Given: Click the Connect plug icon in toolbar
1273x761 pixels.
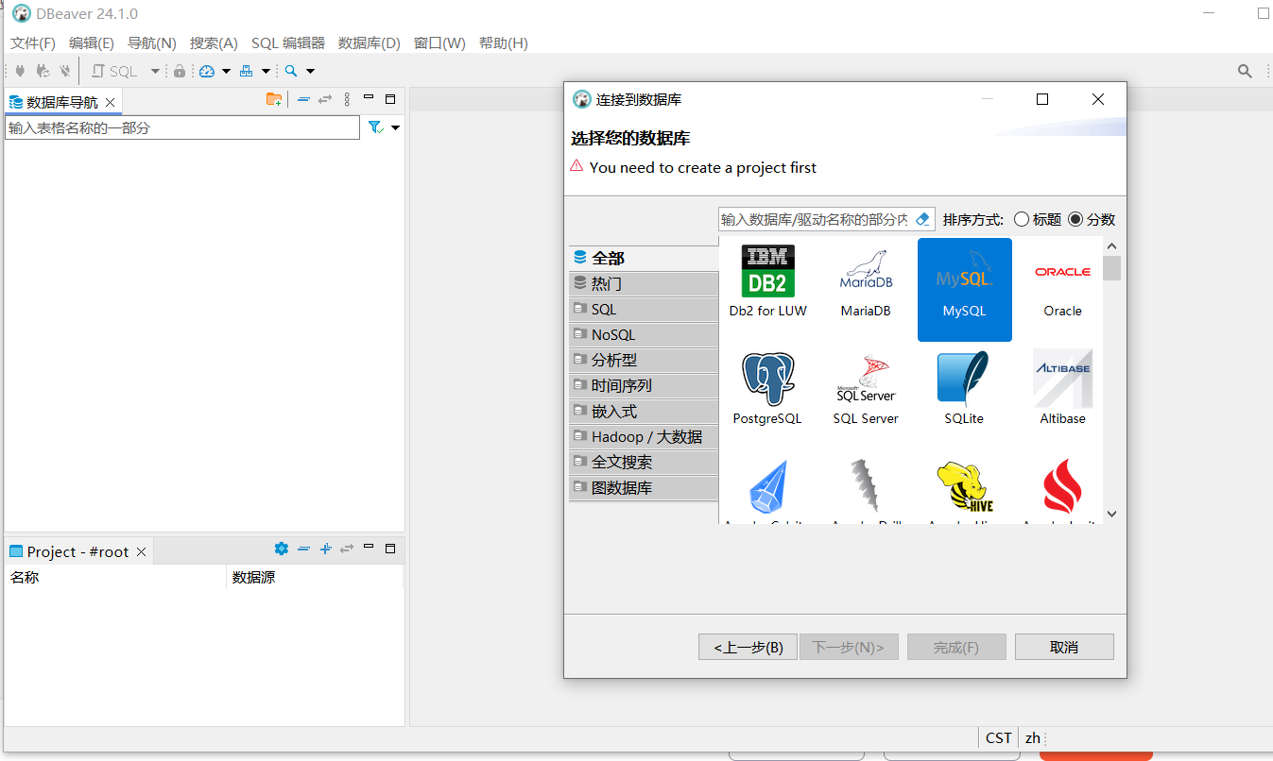Looking at the screenshot, I should click(x=20, y=71).
